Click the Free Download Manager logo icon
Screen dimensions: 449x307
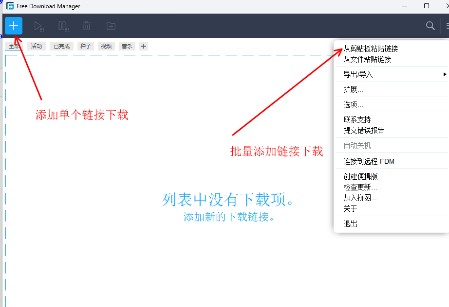coord(10,6)
